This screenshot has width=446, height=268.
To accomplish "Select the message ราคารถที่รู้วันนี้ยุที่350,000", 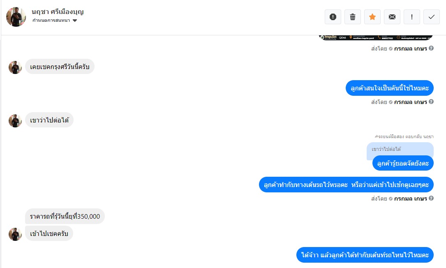I will pyautogui.click(x=65, y=216).
